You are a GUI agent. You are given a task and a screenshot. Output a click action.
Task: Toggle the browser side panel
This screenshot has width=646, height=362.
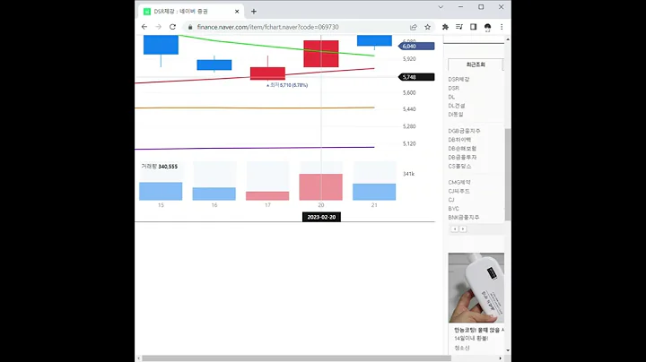473,27
